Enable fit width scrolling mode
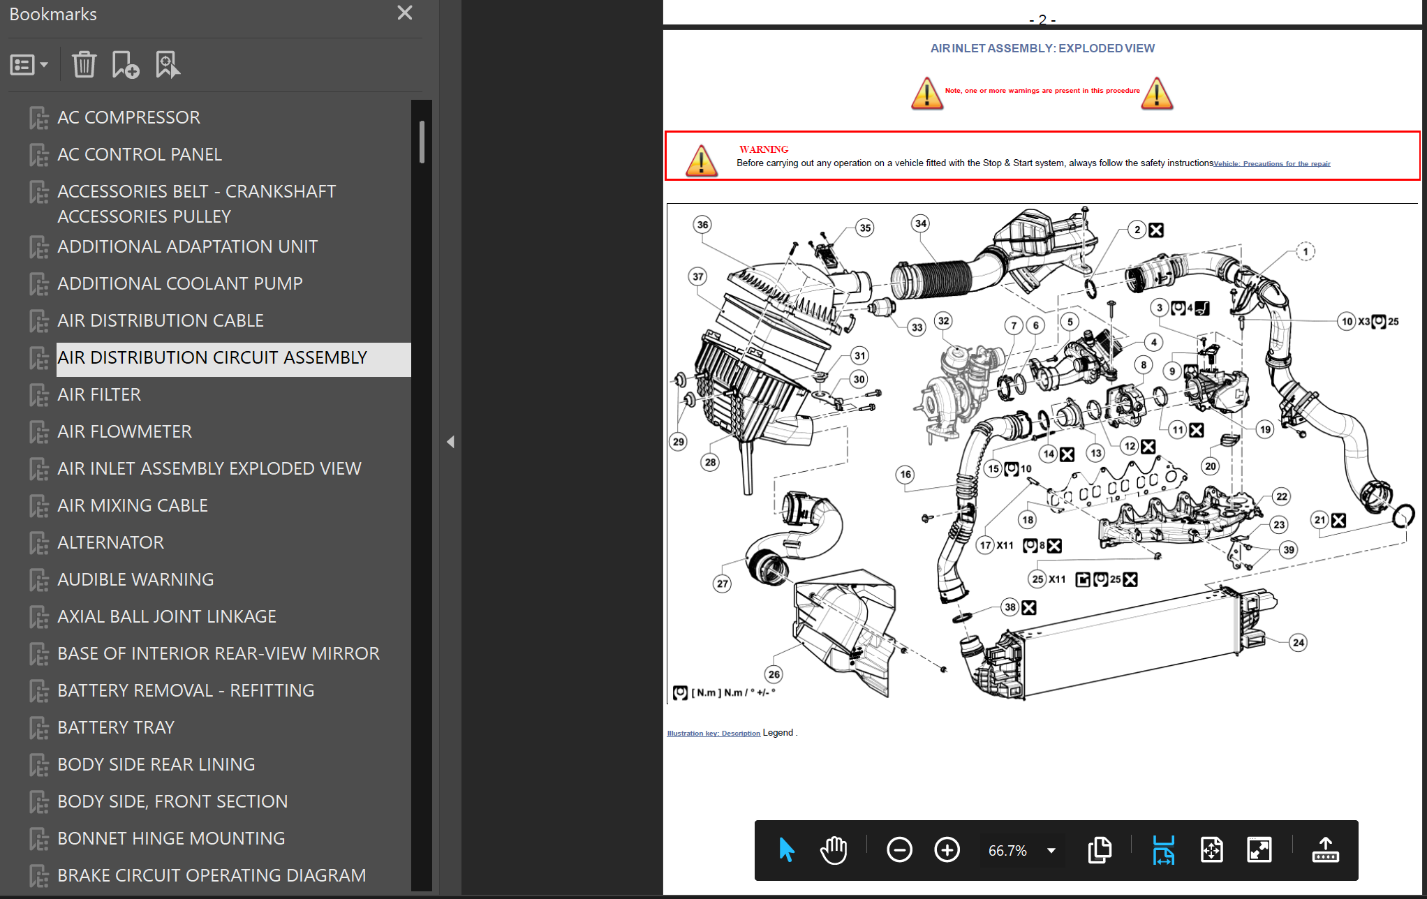The image size is (1427, 899). (x=1163, y=850)
